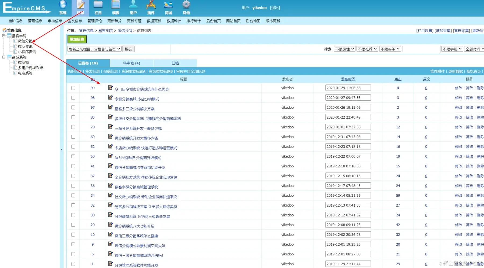484x268 pixels.
Task: Switch to the 已发布 (19) tab
Action: click(x=88, y=63)
